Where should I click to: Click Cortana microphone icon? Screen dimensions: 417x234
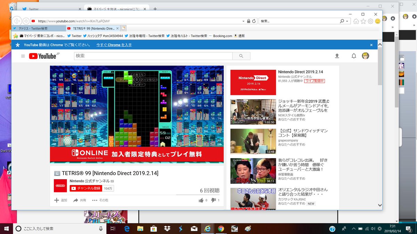coord(101,228)
